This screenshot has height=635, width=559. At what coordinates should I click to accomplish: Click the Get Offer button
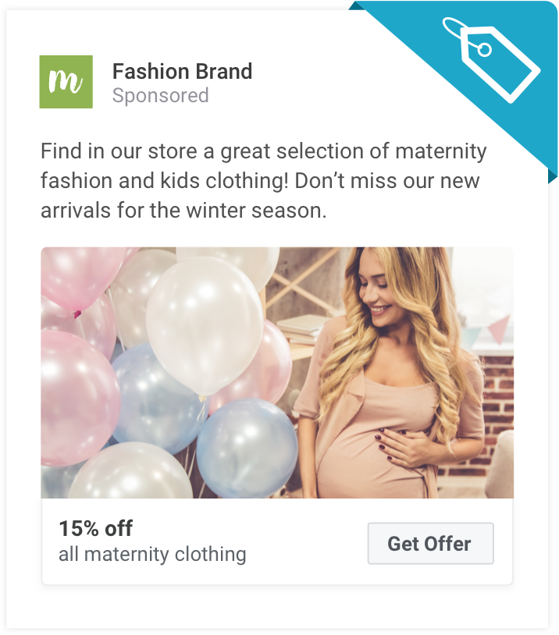pos(430,544)
